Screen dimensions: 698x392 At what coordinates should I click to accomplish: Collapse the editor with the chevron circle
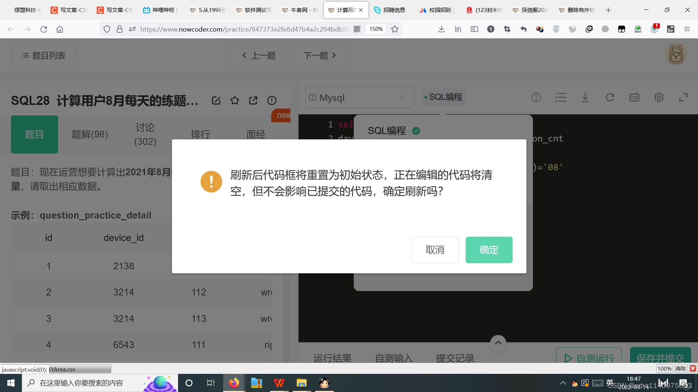point(498,343)
